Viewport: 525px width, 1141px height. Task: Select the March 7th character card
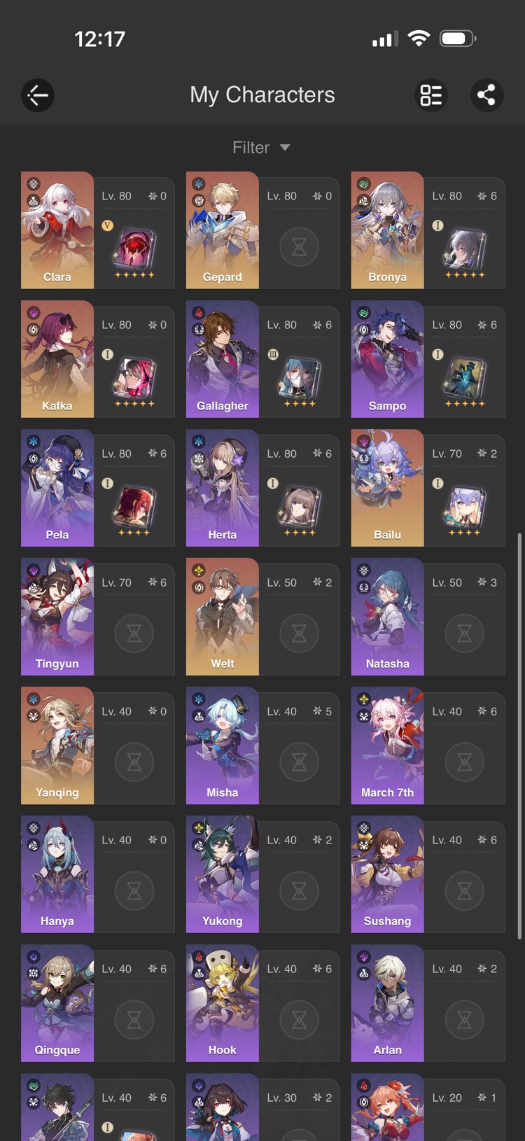click(x=428, y=745)
